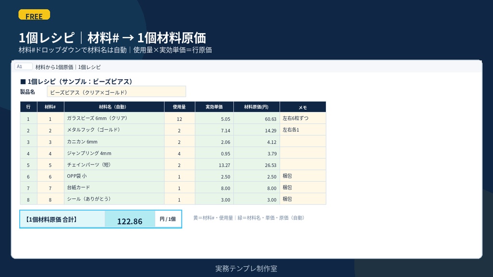
Task: Click the 材料# cell in the チェインパーツ（短） row
Action: click(x=50, y=164)
